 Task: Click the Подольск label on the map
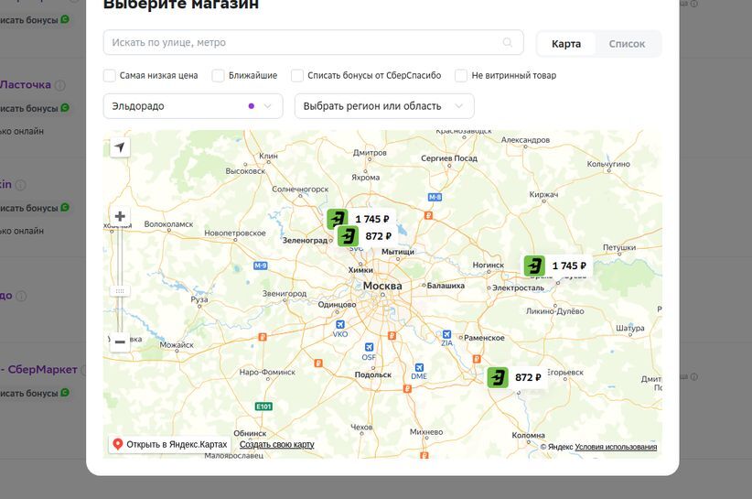pos(373,374)
